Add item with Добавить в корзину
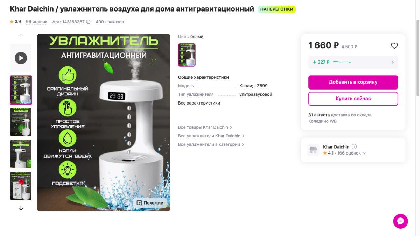Screen dimensions: 420x236 (353, 82)
